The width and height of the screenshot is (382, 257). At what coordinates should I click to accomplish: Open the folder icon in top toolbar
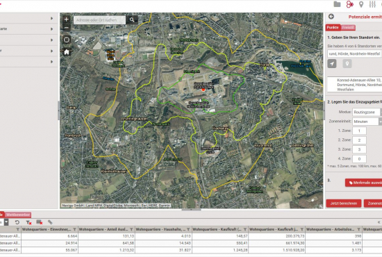pyautogui.click(x=337, y=4)
